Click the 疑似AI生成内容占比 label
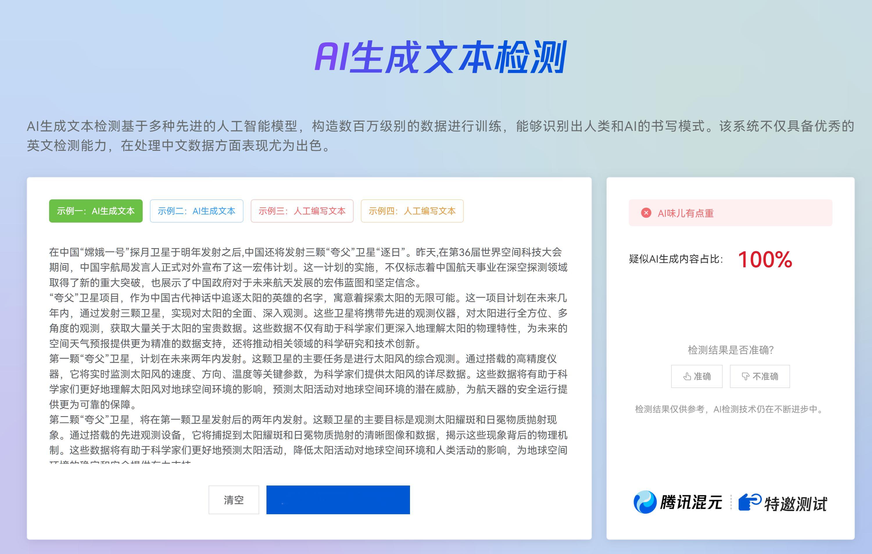The height and width of the screenshot is (554, 872). 676,259
